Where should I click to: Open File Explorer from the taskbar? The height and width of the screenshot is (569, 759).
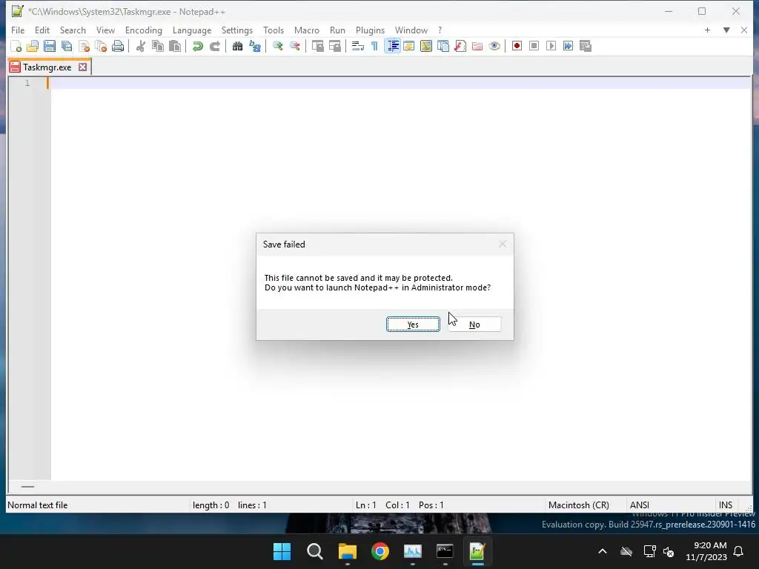tap(347, 551)
